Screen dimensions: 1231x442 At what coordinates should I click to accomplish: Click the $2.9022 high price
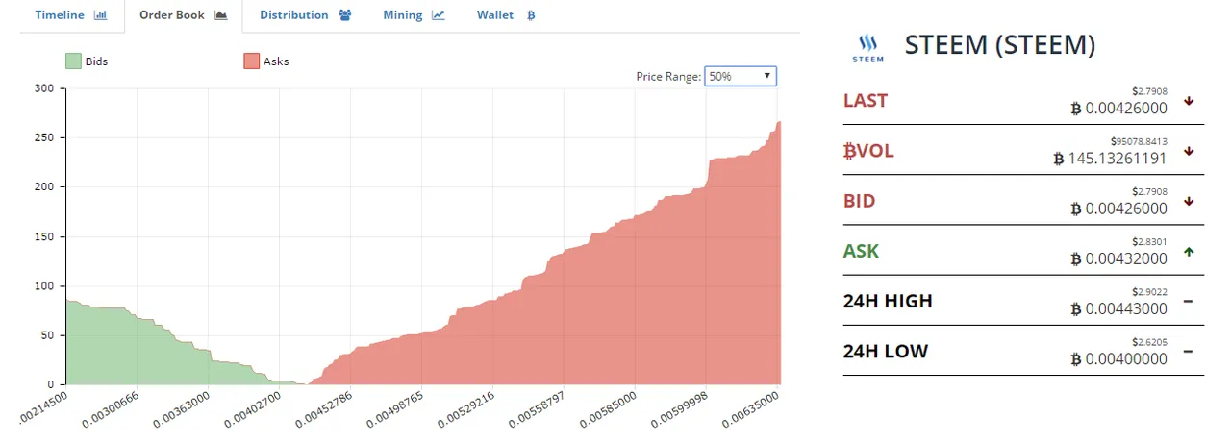(1151, 291)
